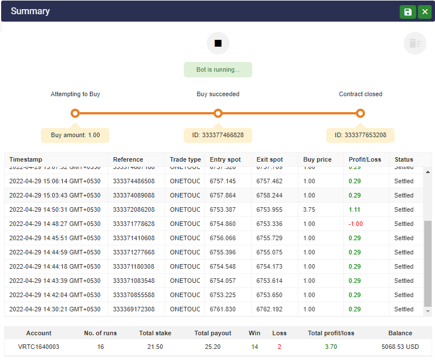This screenshot has width=435, height=362.
Task: Click the Trade type column header
Action: 185,159
